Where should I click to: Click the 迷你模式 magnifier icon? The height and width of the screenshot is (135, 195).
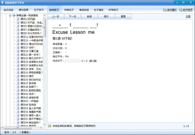point(165,10)
